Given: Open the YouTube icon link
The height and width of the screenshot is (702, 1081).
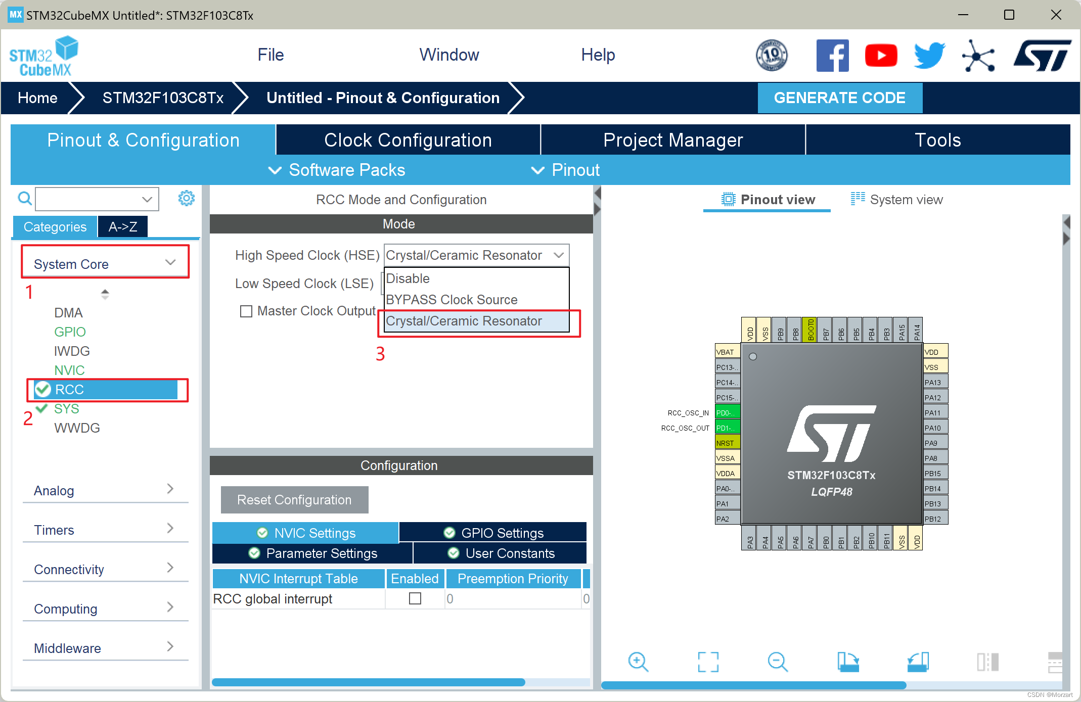Looking at the screenshot, I should pos(881,55).
